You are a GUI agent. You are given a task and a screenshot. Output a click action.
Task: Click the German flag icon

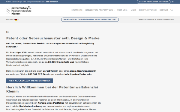[16, 20]
